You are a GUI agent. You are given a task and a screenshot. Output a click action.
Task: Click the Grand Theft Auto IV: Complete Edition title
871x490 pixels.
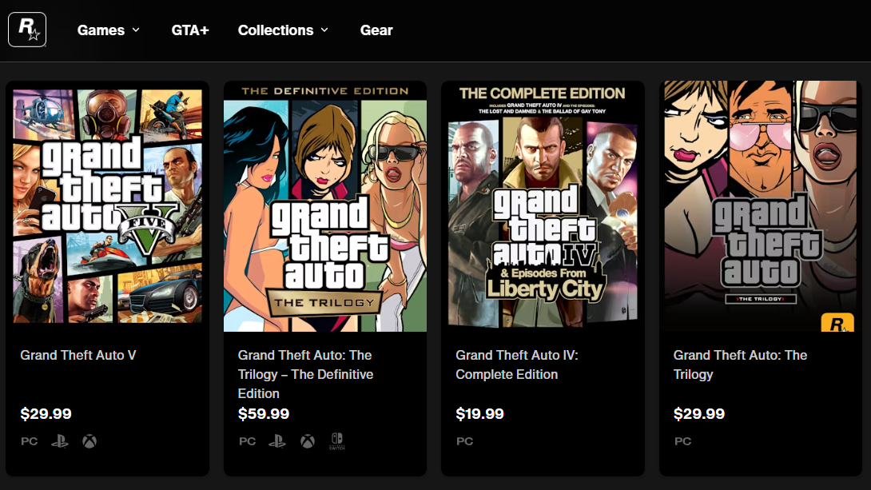tap(516, 365)
